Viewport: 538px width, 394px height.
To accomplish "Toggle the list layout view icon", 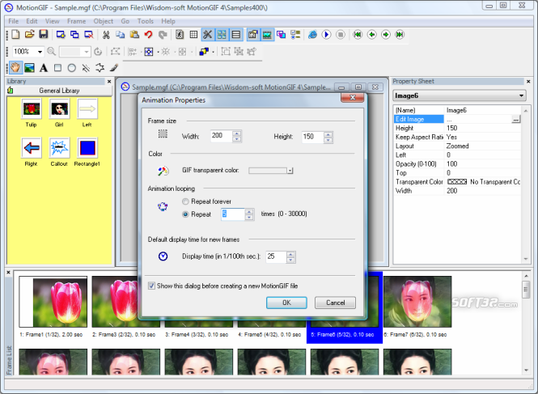I will click(x=236, y=35).
